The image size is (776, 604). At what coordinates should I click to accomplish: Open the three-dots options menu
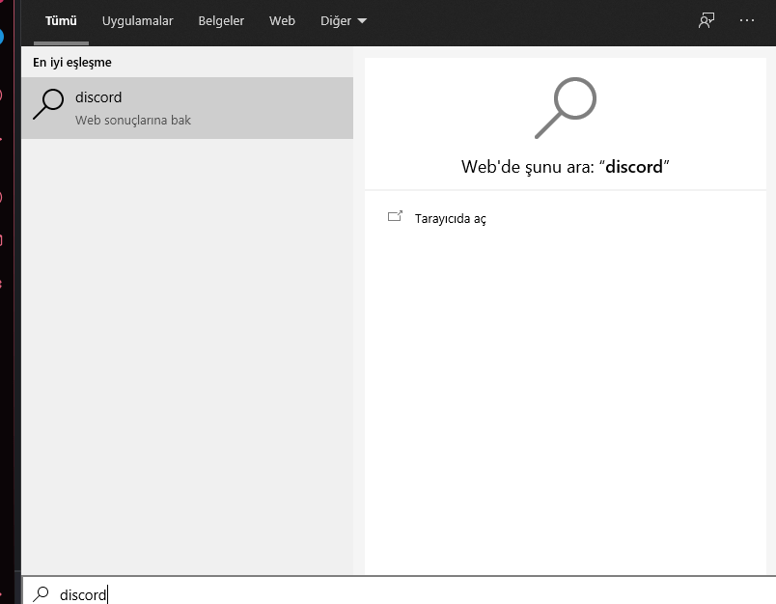tap(747, 20)
